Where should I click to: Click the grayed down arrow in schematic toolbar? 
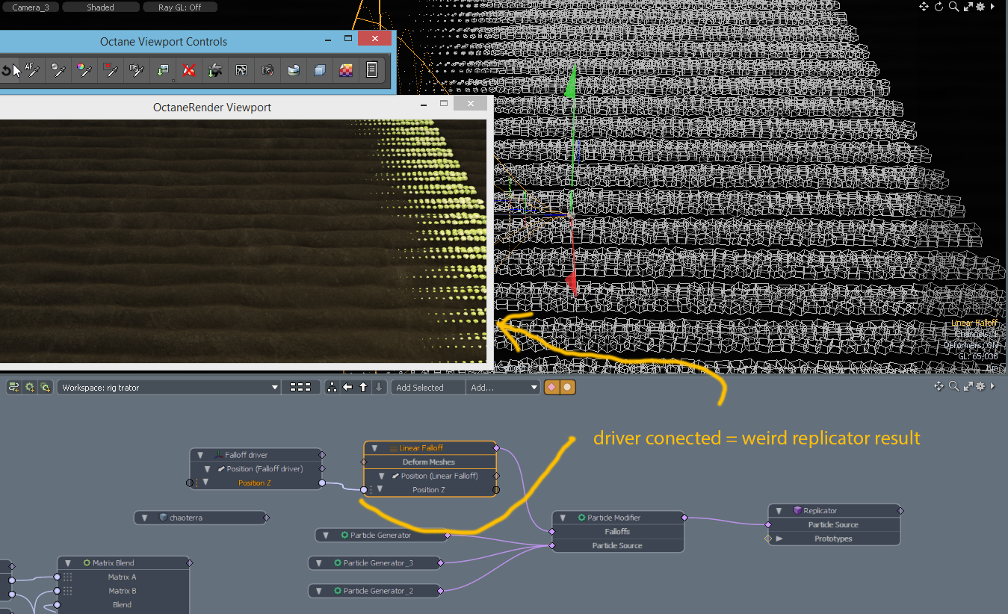(x=379, y=387)
